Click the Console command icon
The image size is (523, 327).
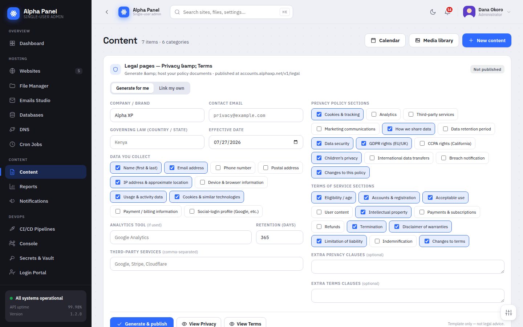click(12, 243)
